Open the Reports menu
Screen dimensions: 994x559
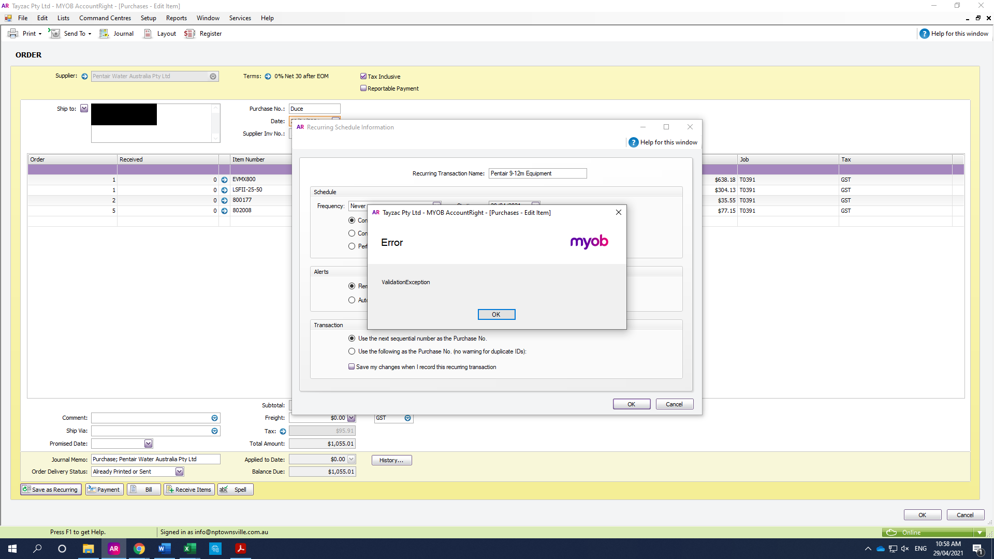(176, 18)
